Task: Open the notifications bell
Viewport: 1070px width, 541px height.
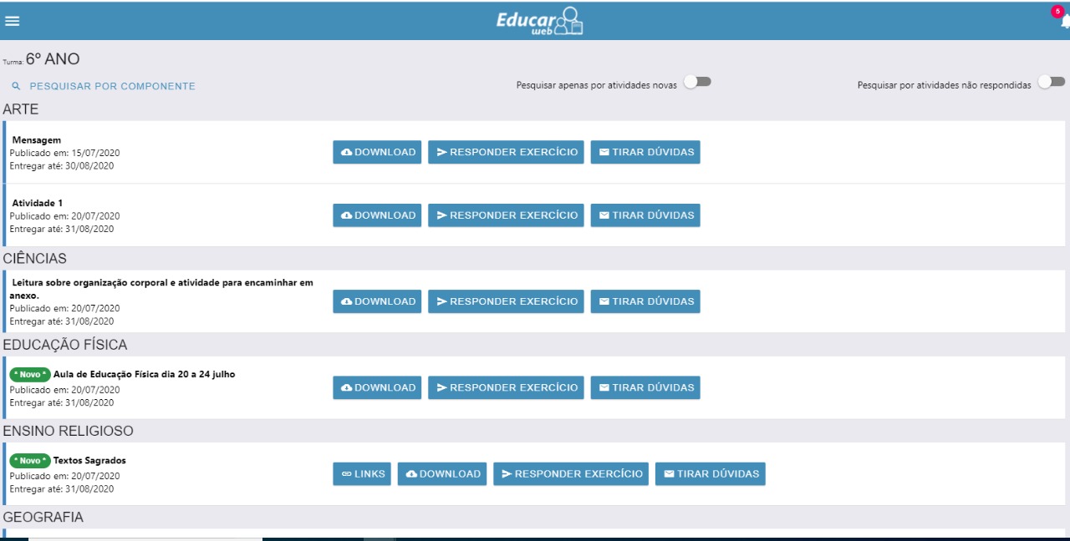Action: [1064, 23]
